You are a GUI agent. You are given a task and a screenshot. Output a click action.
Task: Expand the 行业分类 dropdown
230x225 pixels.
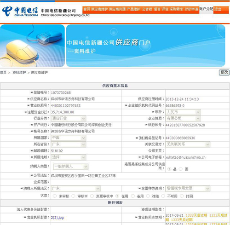(69, 119)
